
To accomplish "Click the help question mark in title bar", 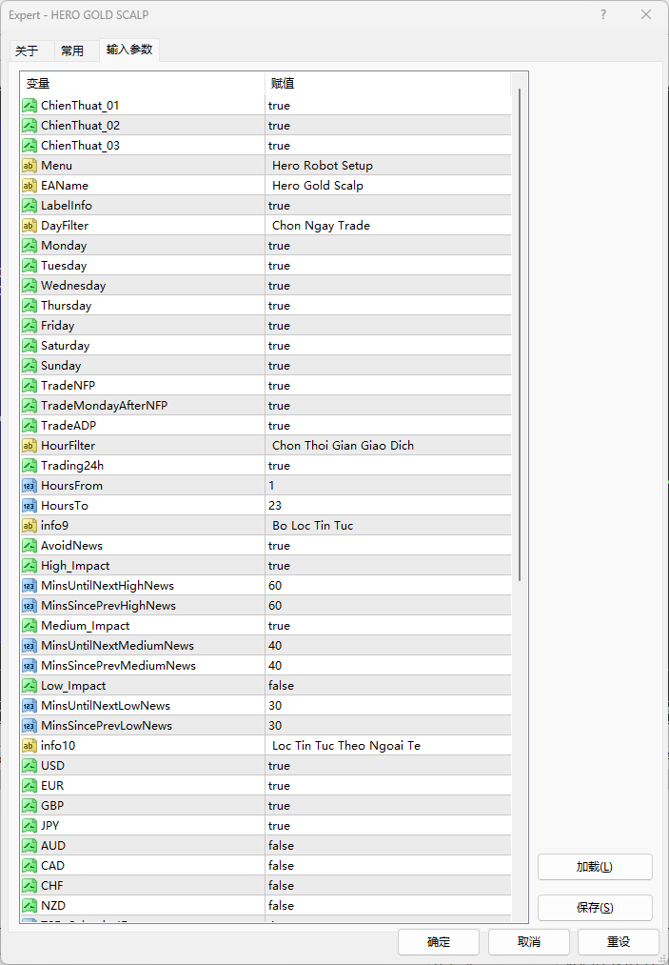I will click(x=603, y=14).
